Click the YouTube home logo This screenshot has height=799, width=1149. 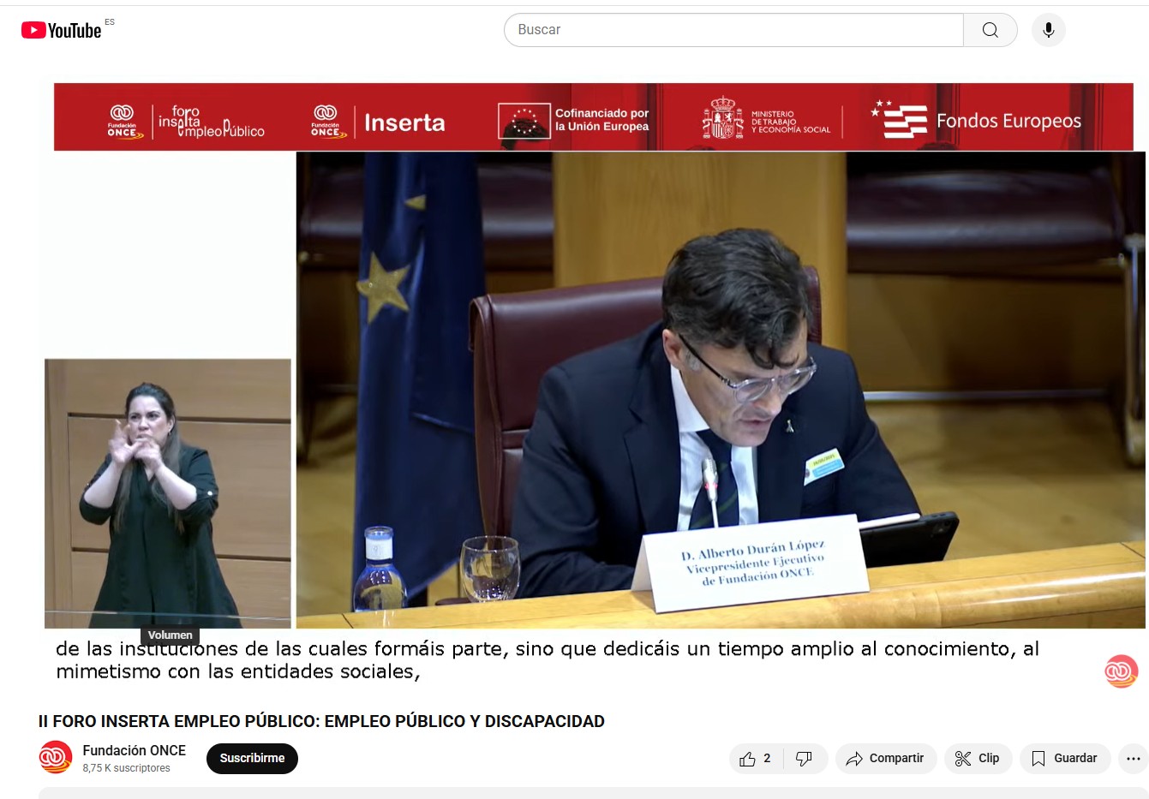coord(62,31)
